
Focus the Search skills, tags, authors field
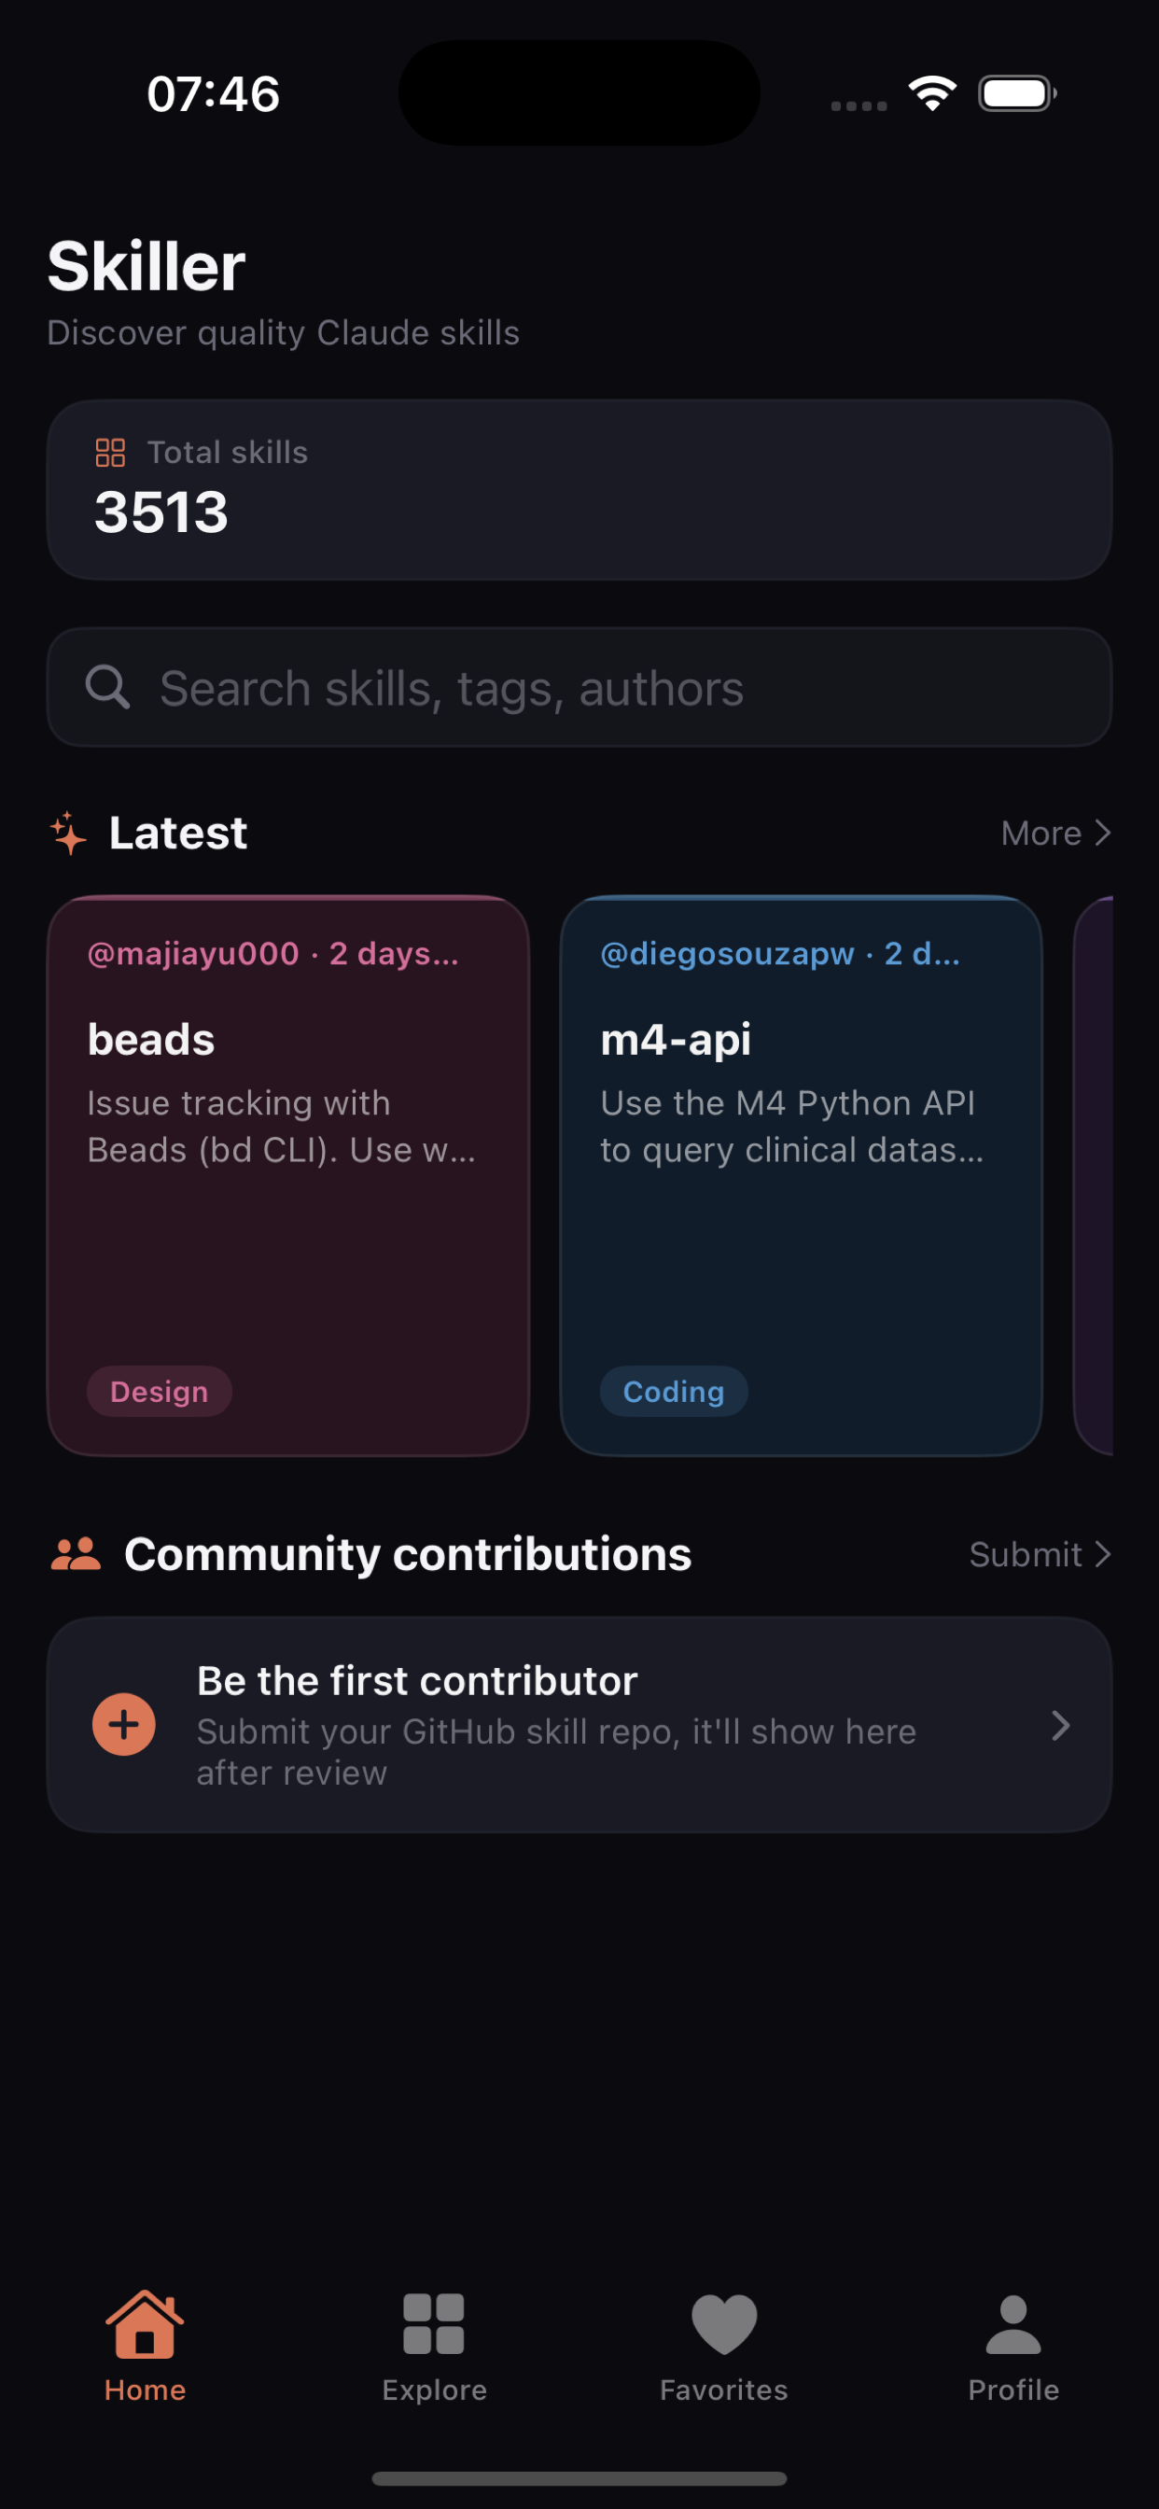(579, 688)
